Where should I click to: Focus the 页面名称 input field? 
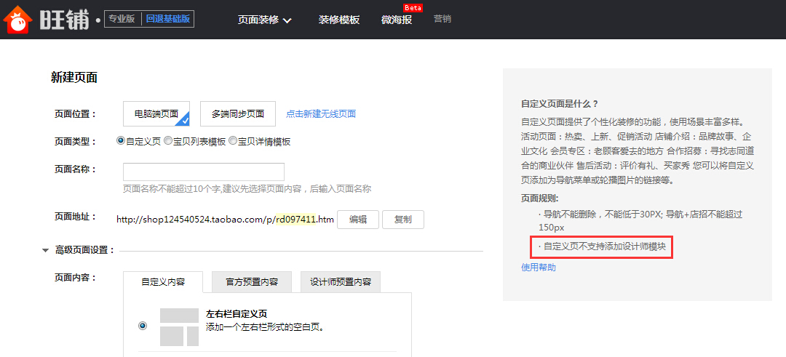point(204,172)
